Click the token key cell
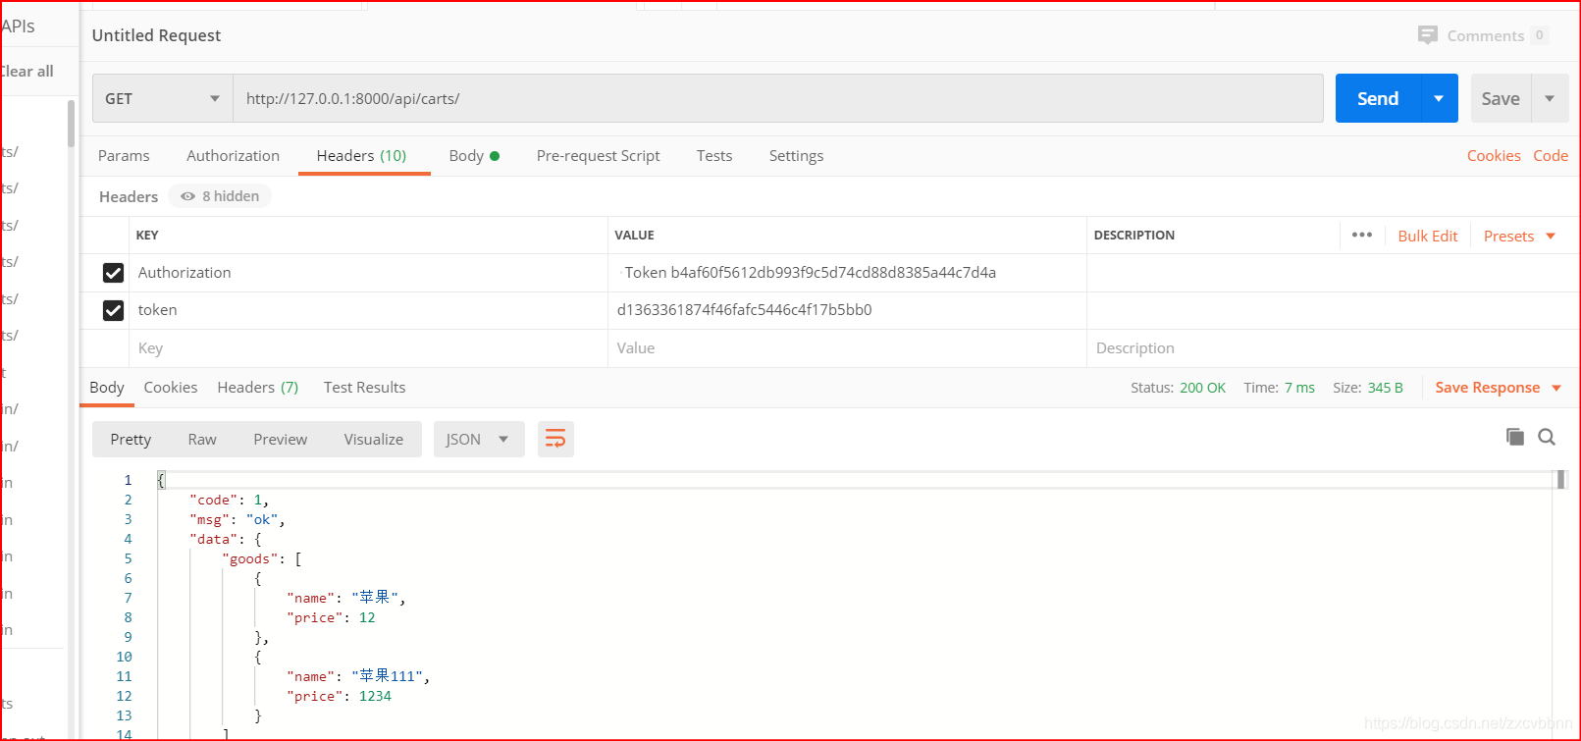This screenshot has height=741, width=1581. [368, 310]
